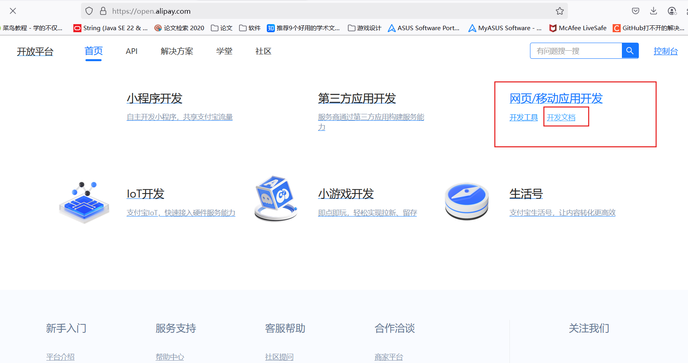Click footer 平台介绍 link
Image resolution: width=688 pixels, height=363 pixels.
click(60, 357)
